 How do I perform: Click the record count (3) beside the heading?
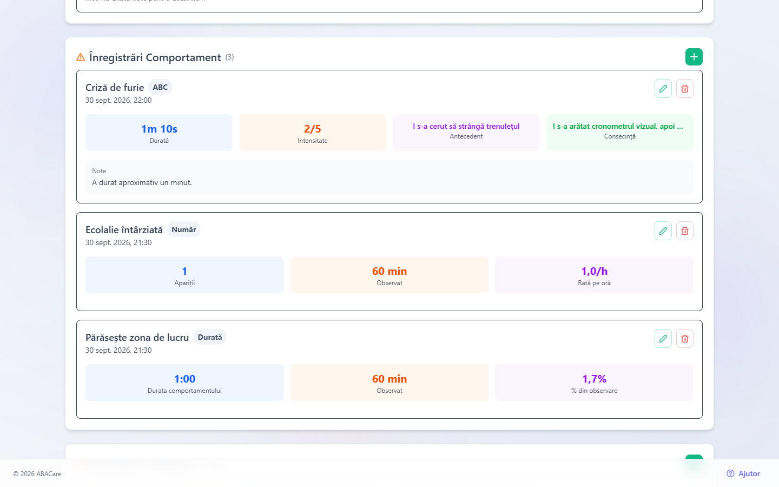point(230,57)
